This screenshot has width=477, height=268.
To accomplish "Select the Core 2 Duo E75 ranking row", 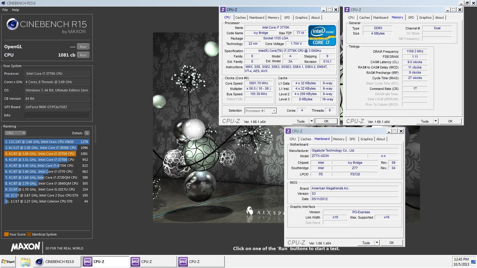I will (x=47, y=195).
